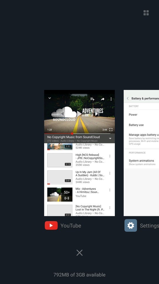Click the 'Up In My Jam (All Of' title
Viewport: 159px width, 284px height.
coord(88,172)
